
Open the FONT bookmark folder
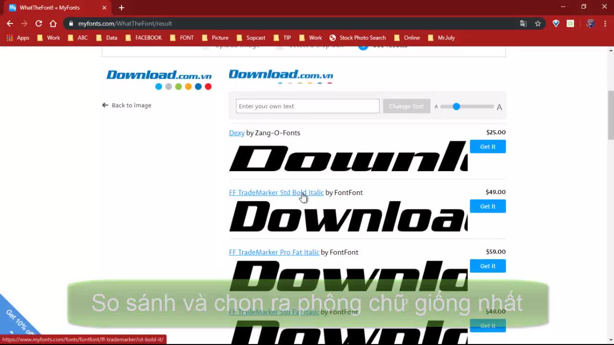click(x=182, y=38)
